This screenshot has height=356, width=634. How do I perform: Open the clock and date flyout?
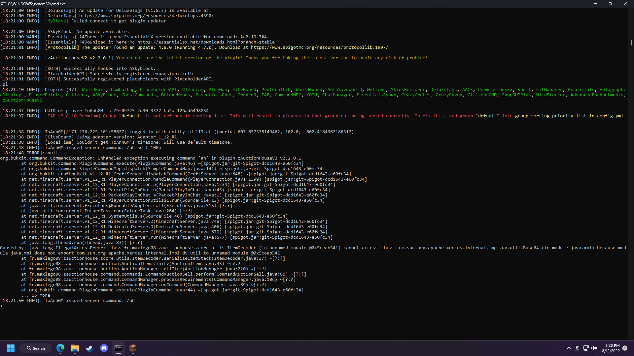pos(611,348)
